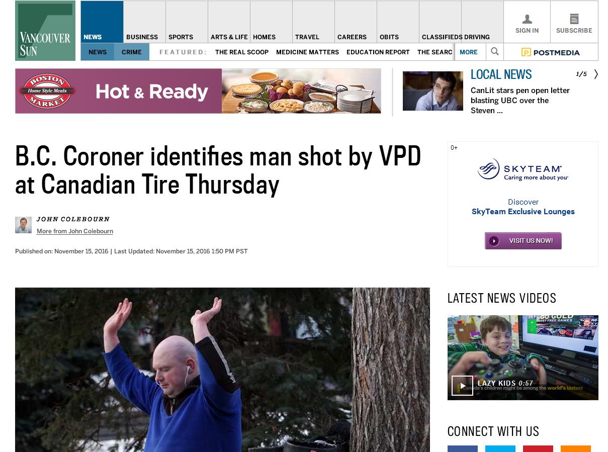Expand the MORE featured menu
608x452 pixels.
[x=469, y=52]
